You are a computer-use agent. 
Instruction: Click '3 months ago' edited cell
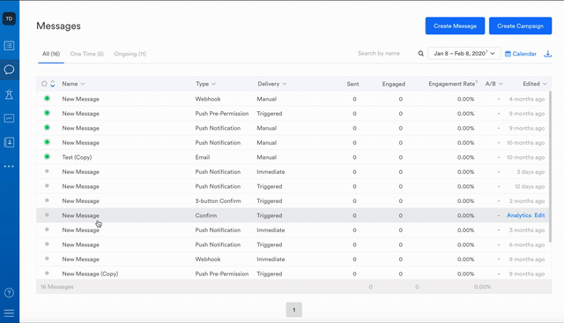click(x=527, y=230)
